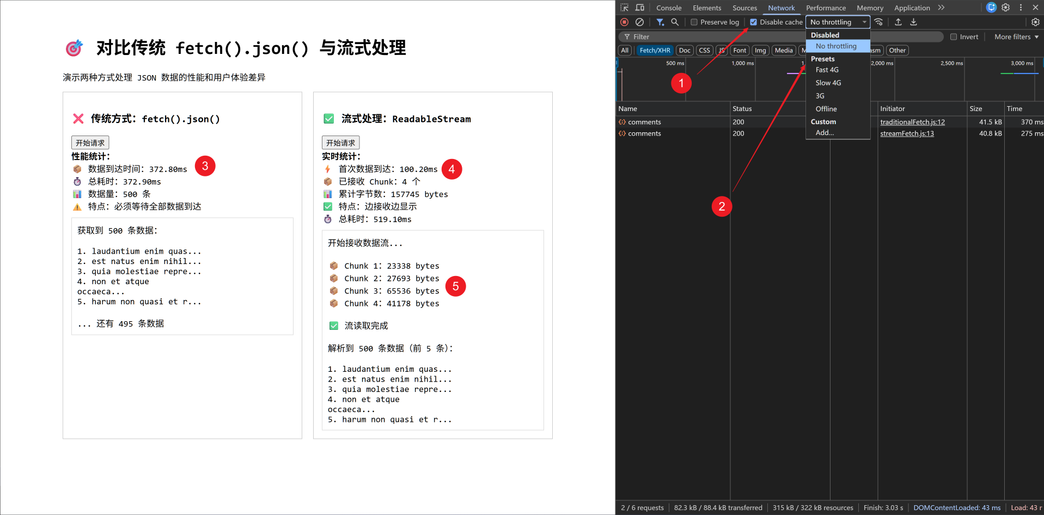Image resolution: width=1044 pixels, height=515 pixels.
Task: Click the 500 ms timeline marker
Action: [x=675, y=64]
